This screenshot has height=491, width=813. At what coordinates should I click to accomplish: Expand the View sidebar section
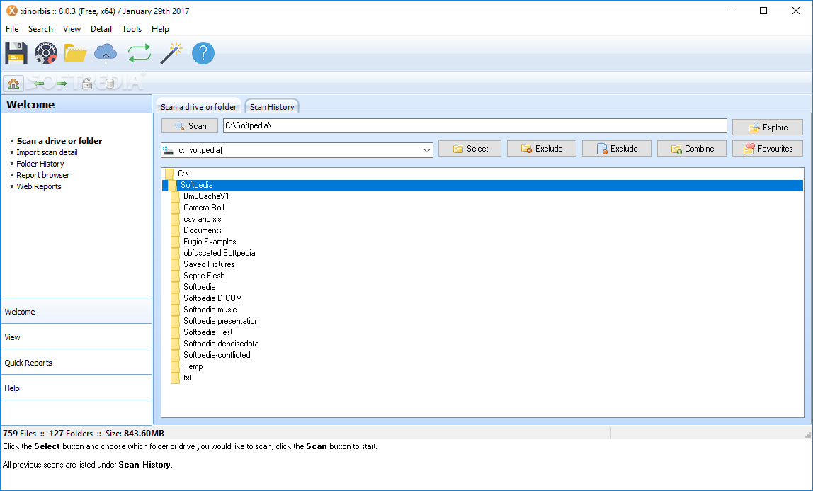click(x=76, y=337)
